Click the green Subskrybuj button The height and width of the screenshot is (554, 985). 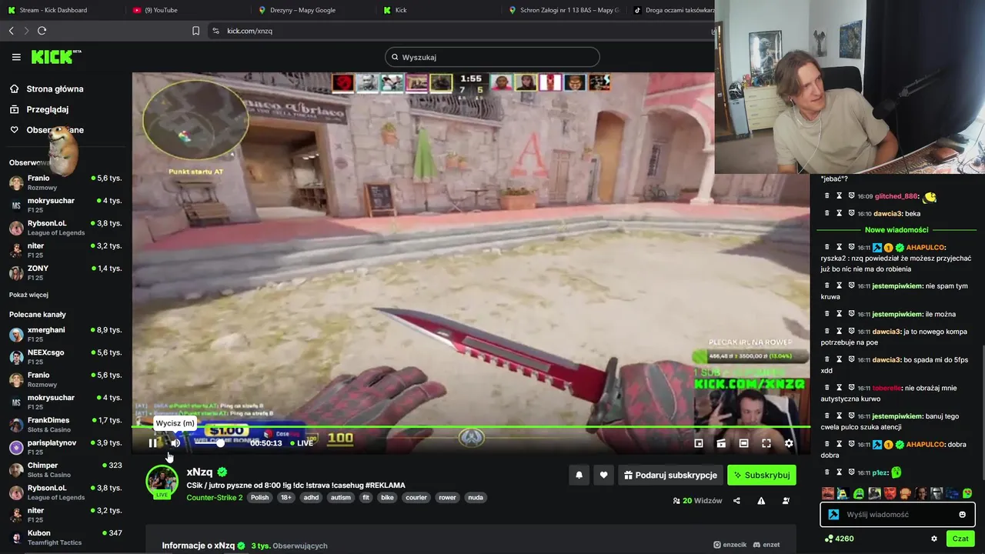pos(762,475)
